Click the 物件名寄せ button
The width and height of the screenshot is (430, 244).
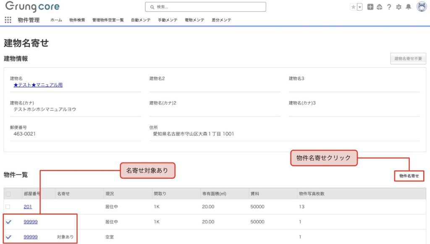409,176
